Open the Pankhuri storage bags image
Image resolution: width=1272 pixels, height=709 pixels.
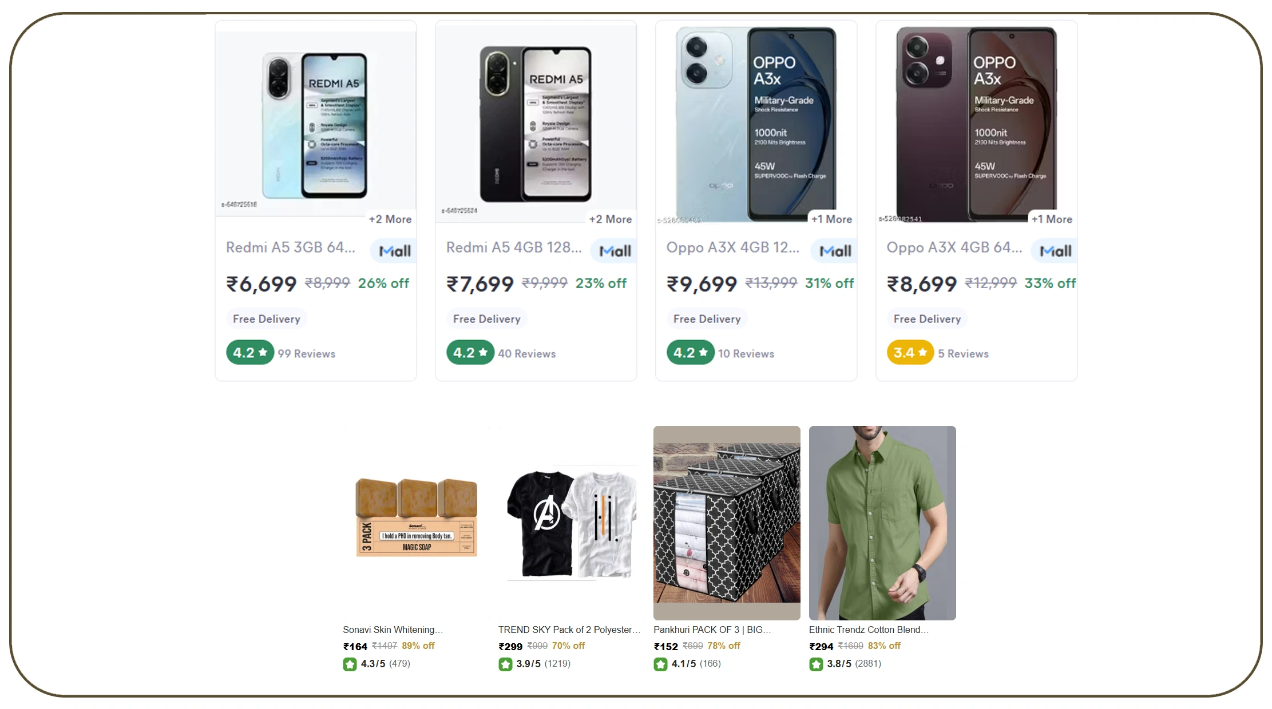tap(727, 523)
